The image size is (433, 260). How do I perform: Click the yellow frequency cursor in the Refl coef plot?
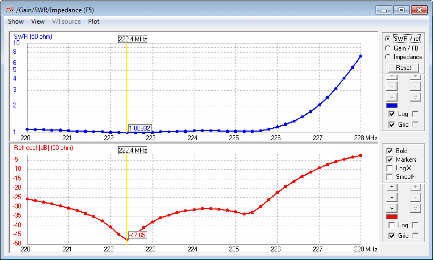tap(127, 199)
